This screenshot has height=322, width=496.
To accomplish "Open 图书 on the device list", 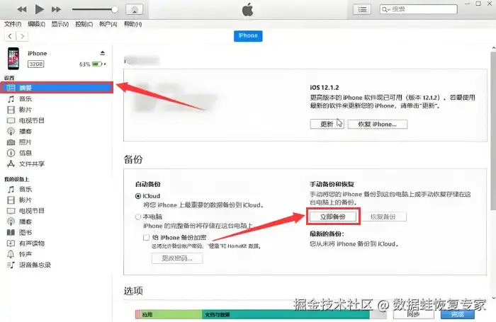I will (x=26, y=233).
